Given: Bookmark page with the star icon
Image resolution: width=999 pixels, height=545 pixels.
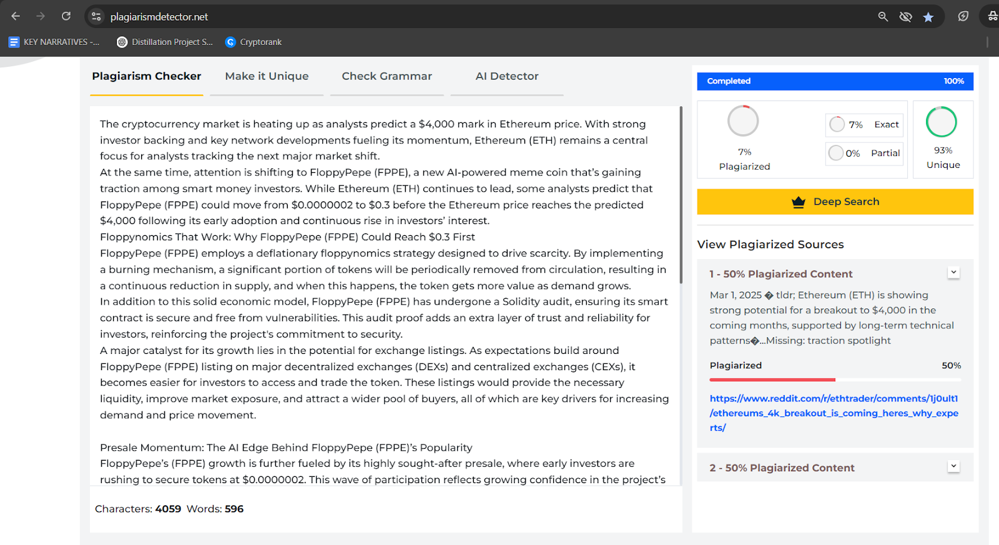Looking at the screenshot, I should pos(928,17).
